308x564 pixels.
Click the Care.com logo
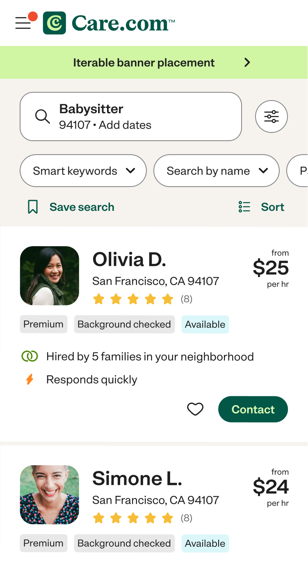[x=109, y=23]
